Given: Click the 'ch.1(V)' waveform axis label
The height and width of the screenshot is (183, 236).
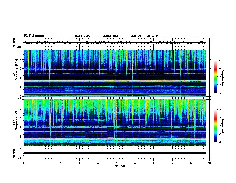Looking at the screenshot, I should point(14,42).
